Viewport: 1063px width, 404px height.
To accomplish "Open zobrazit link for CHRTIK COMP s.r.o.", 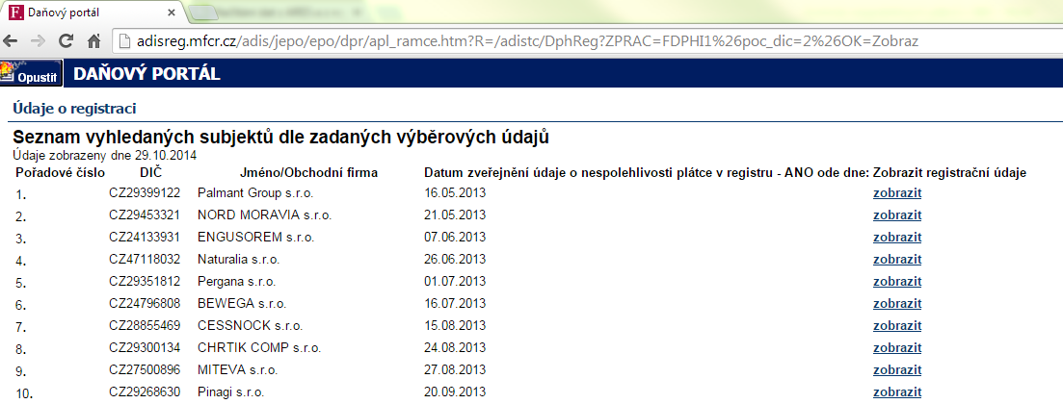I will click(x=897, y=348).
